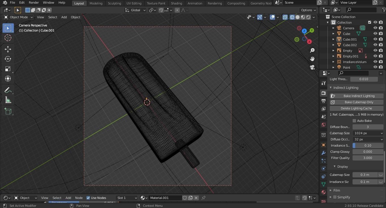Switch to the Sculpting workspace tab
Image resolution: width=386 pixels, height=208 pixels.
114,3
